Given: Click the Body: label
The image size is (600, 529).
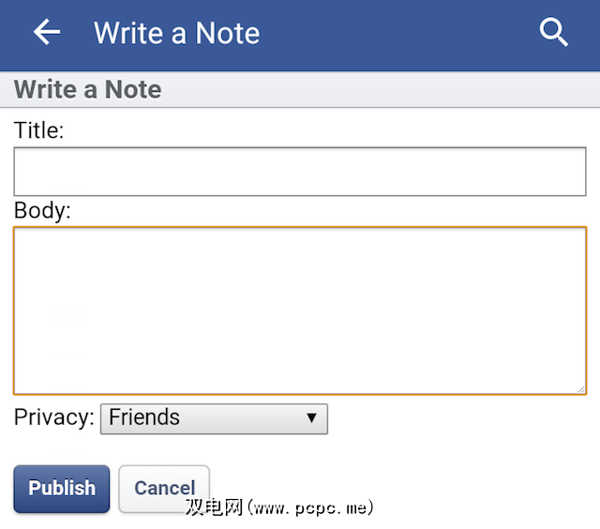Looking at the screenshot, I should point(42,211).
